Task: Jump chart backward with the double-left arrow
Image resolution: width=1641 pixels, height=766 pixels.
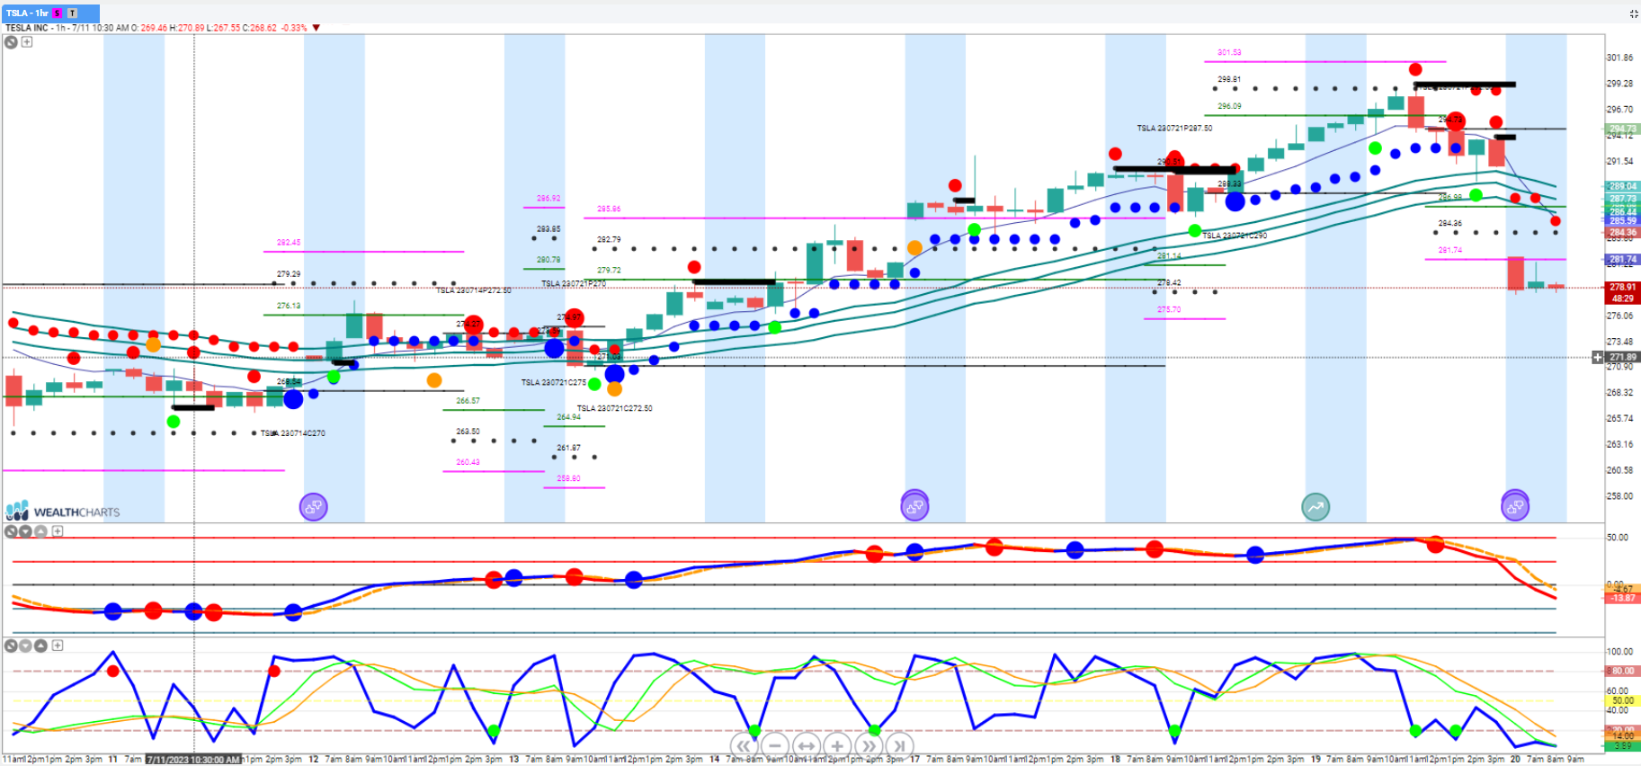Action: [744, 745]
